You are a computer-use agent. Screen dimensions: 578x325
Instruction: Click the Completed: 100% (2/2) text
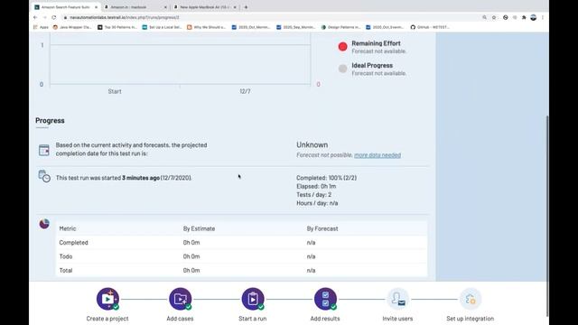327,178
